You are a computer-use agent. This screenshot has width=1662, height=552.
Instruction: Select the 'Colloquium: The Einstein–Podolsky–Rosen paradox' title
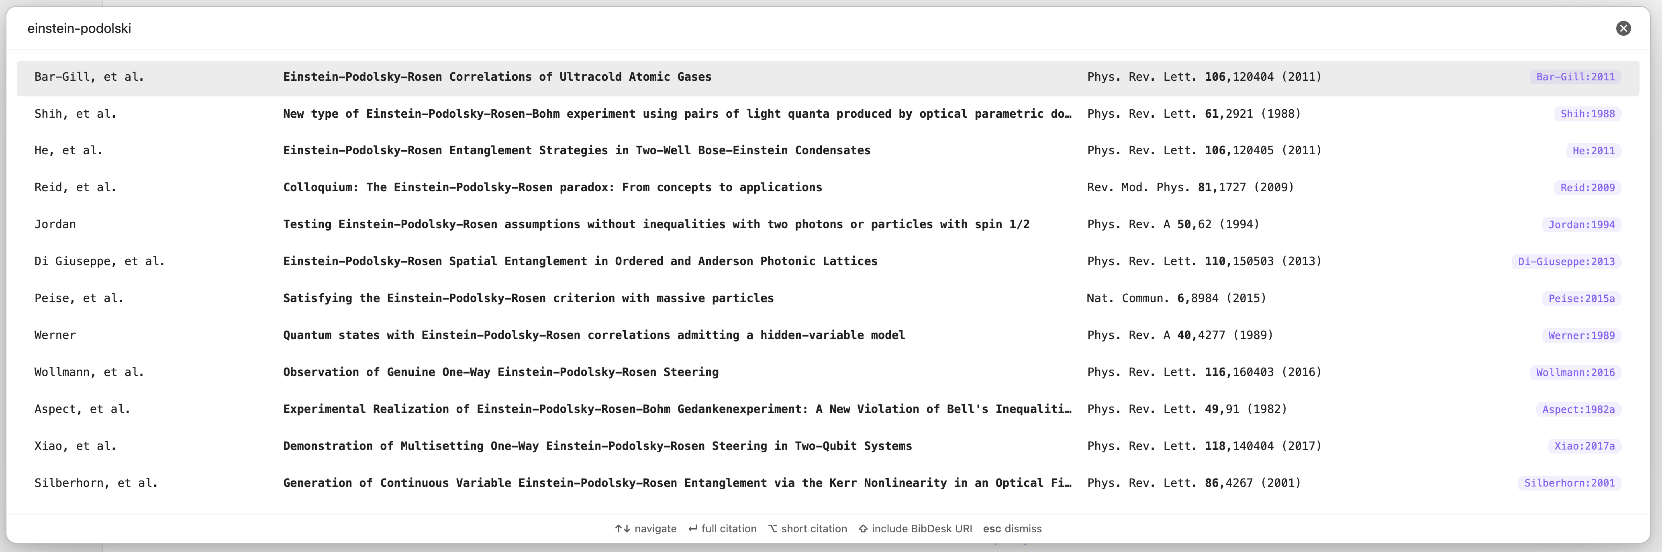point(553,187)
